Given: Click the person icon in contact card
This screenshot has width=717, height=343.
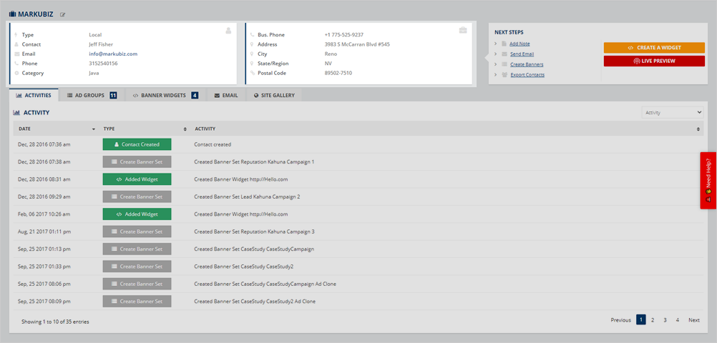Looking at the screenshot, I should 228,31.
